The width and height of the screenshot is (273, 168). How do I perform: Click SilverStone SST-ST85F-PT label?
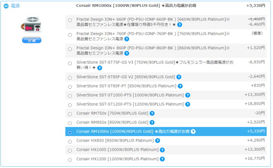pos(126,86)
